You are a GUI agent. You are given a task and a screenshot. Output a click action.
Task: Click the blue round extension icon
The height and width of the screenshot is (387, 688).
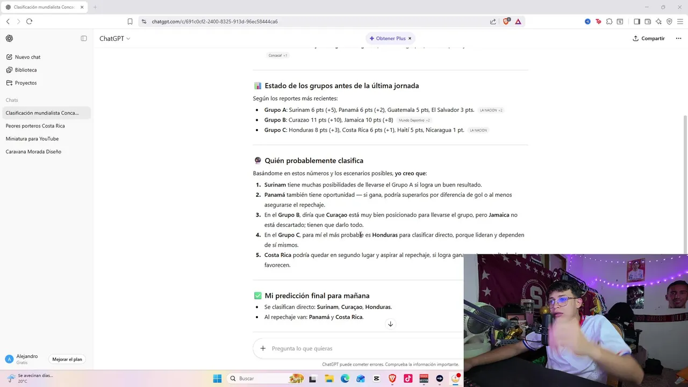(587, 21)
